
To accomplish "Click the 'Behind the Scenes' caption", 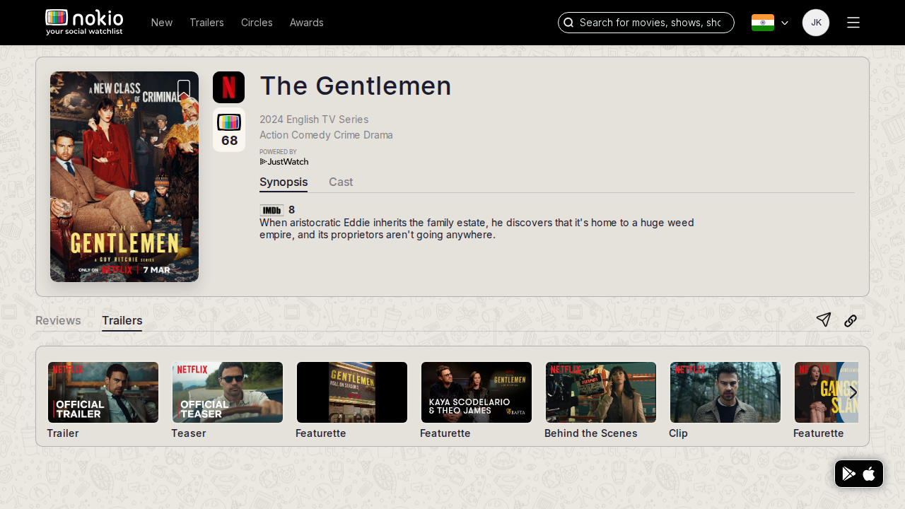I will [x=591, y=433].
